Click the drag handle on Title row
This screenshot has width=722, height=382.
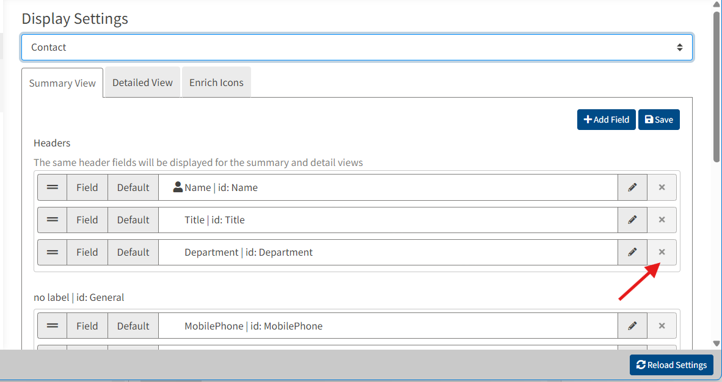click(x=53, y=220)
